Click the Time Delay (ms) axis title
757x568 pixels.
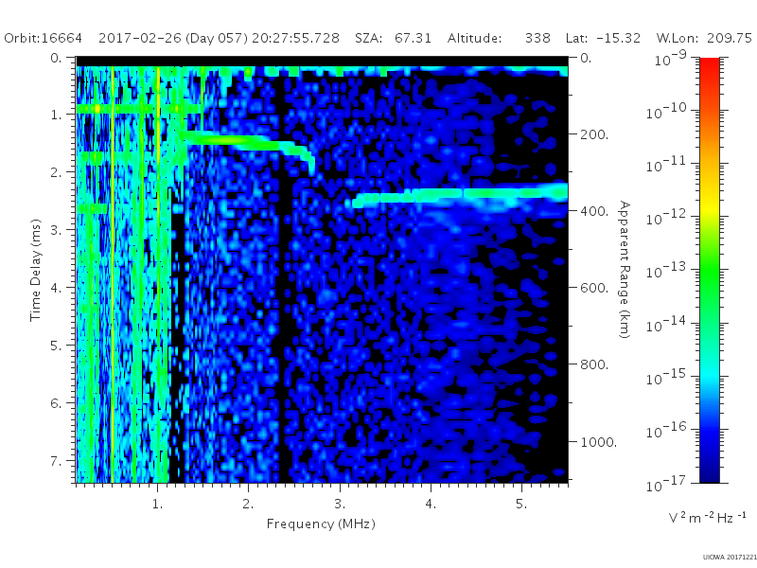(x=36, y=270)
